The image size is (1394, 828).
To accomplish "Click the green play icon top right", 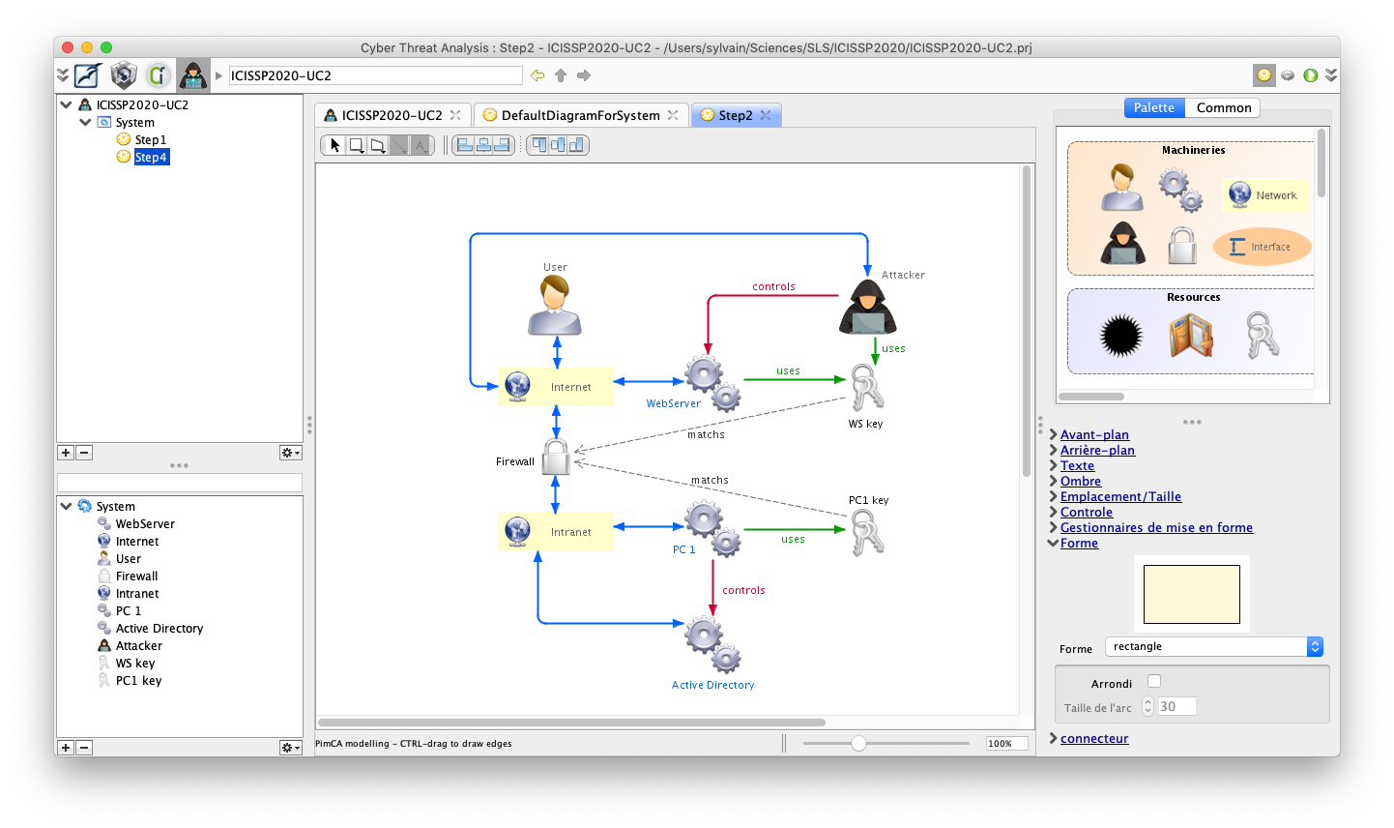I will [1311, 74].
